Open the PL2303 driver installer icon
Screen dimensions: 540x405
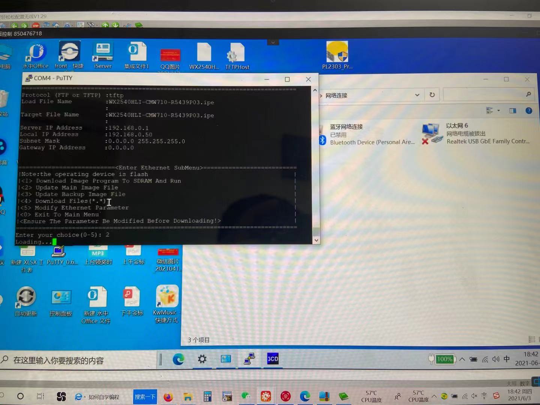[337, 55]
